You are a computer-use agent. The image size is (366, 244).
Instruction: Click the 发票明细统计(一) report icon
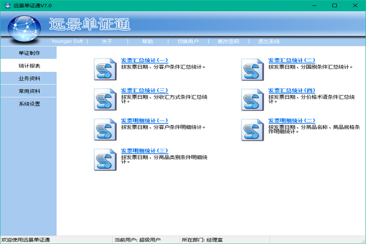click(105, 129)
